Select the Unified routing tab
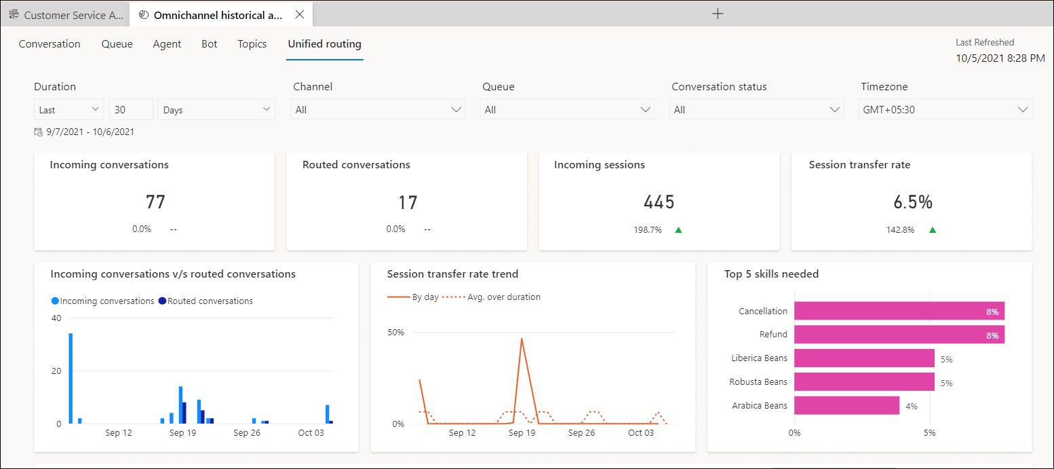The width and height of the screenshot is (1054, 469). 324,44
